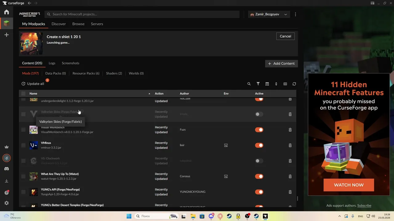Screen dimensions: 394x221
Task: Open the Screenshots tab
Action: (x=70, y=63)
